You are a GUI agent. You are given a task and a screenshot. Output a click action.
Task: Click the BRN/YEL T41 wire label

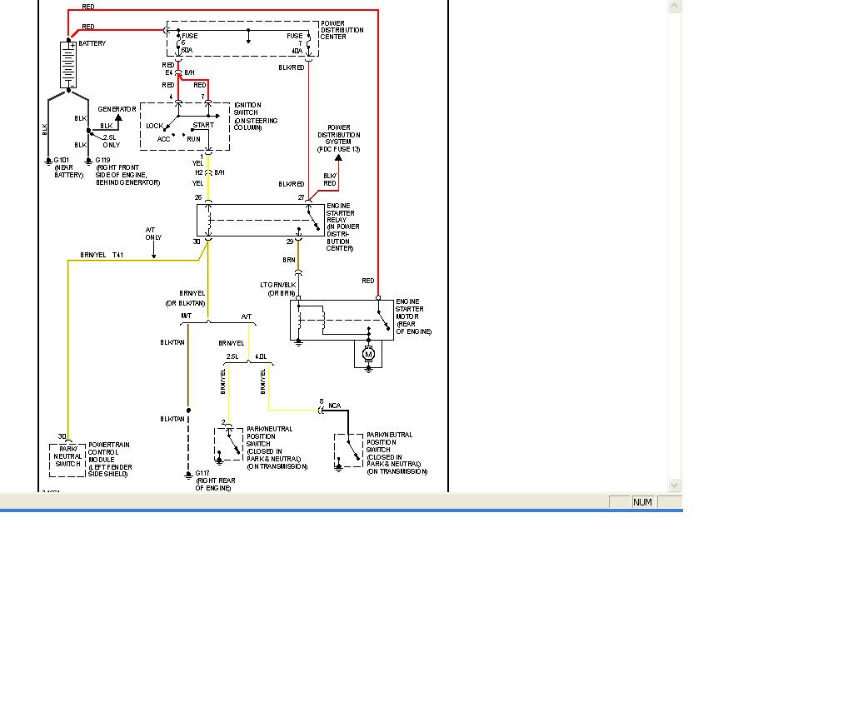coord(102,255)
